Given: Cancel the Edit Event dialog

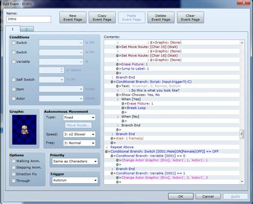Looking at the screenshot, I should (208, 197).
